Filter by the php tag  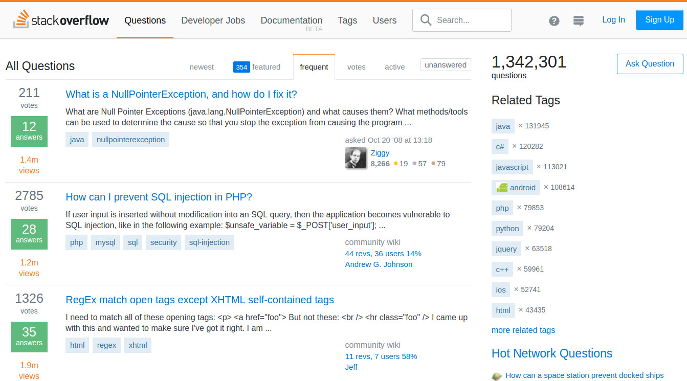coord(502,208)
